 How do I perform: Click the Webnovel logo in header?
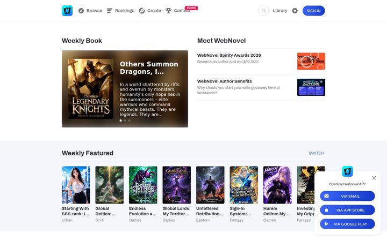point(67,11)
